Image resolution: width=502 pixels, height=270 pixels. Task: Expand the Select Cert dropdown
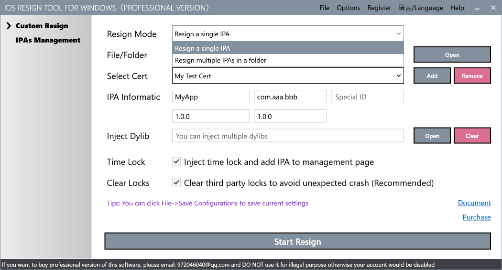398,76
